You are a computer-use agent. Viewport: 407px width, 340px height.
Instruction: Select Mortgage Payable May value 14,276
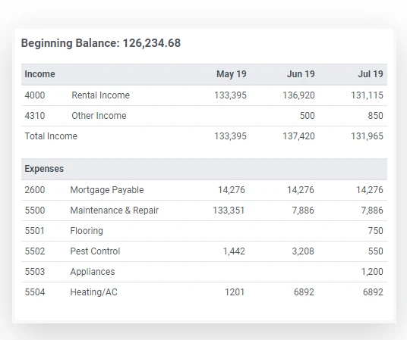point(232,190)
